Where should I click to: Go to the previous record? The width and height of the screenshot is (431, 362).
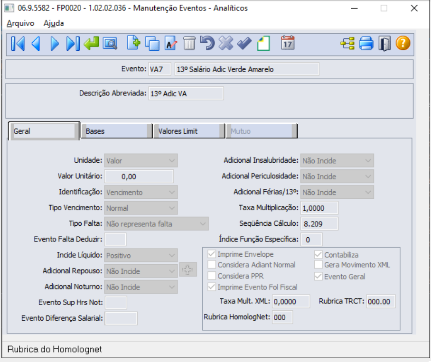36,43
